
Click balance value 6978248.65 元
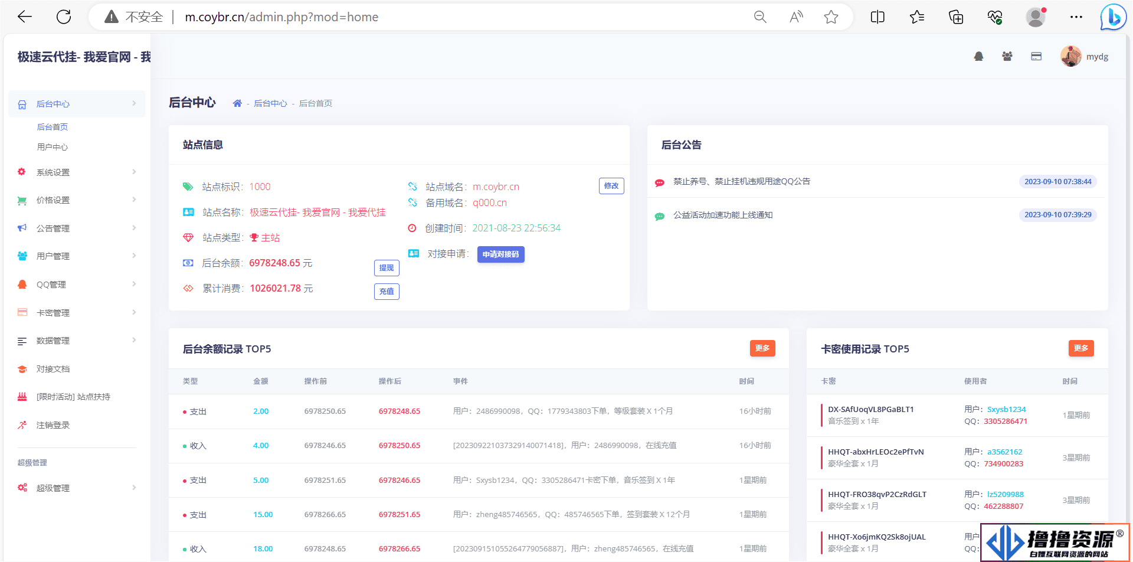pyautogui.click(x=281, y=263)
